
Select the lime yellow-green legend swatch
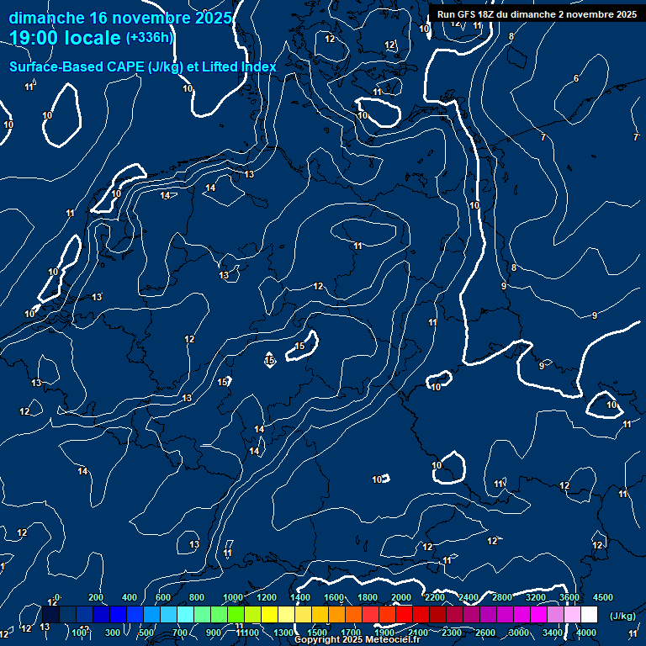tap(252, 614)
